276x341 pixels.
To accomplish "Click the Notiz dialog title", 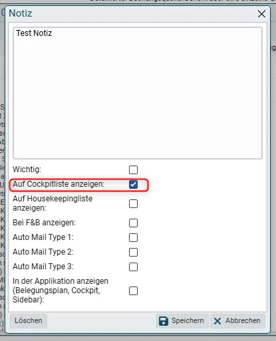I will (21, 13).
